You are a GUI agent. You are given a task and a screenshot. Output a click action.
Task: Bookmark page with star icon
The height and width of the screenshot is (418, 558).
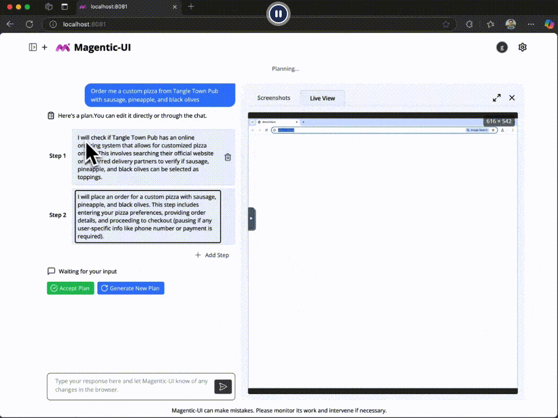click(x=446, y=24)
